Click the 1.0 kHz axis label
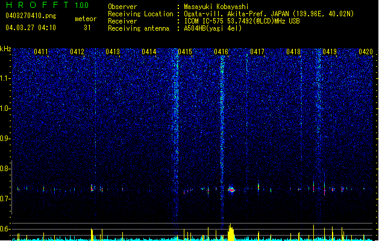This screenshot has height=241, width=379. click(x=5, y=108)
